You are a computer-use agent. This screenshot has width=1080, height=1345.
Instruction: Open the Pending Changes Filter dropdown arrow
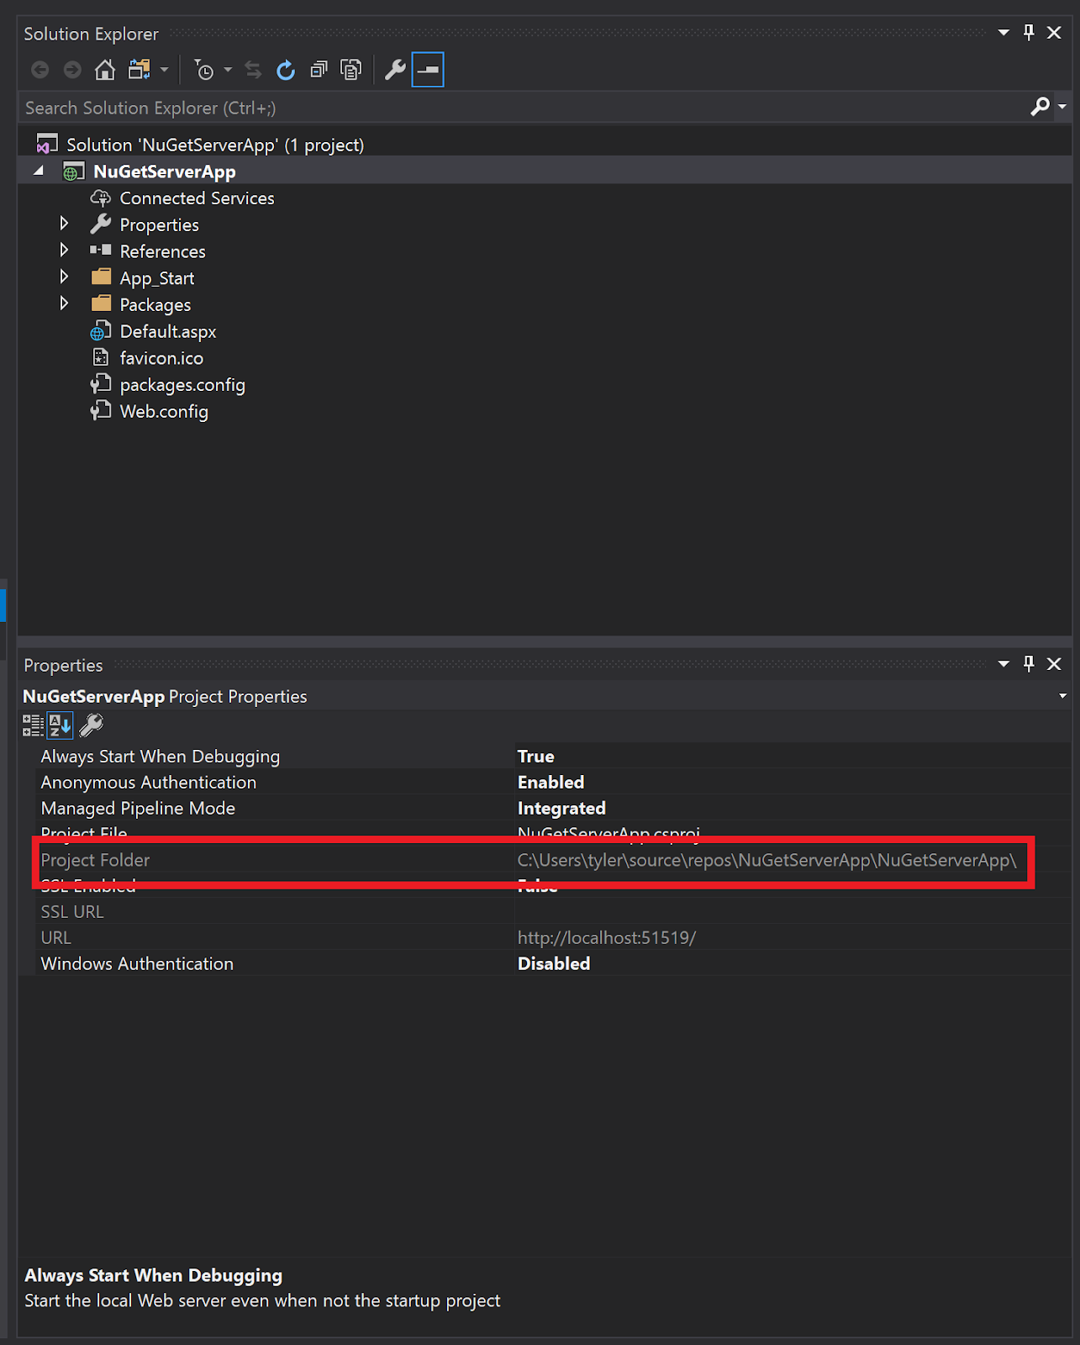[228, 70]
